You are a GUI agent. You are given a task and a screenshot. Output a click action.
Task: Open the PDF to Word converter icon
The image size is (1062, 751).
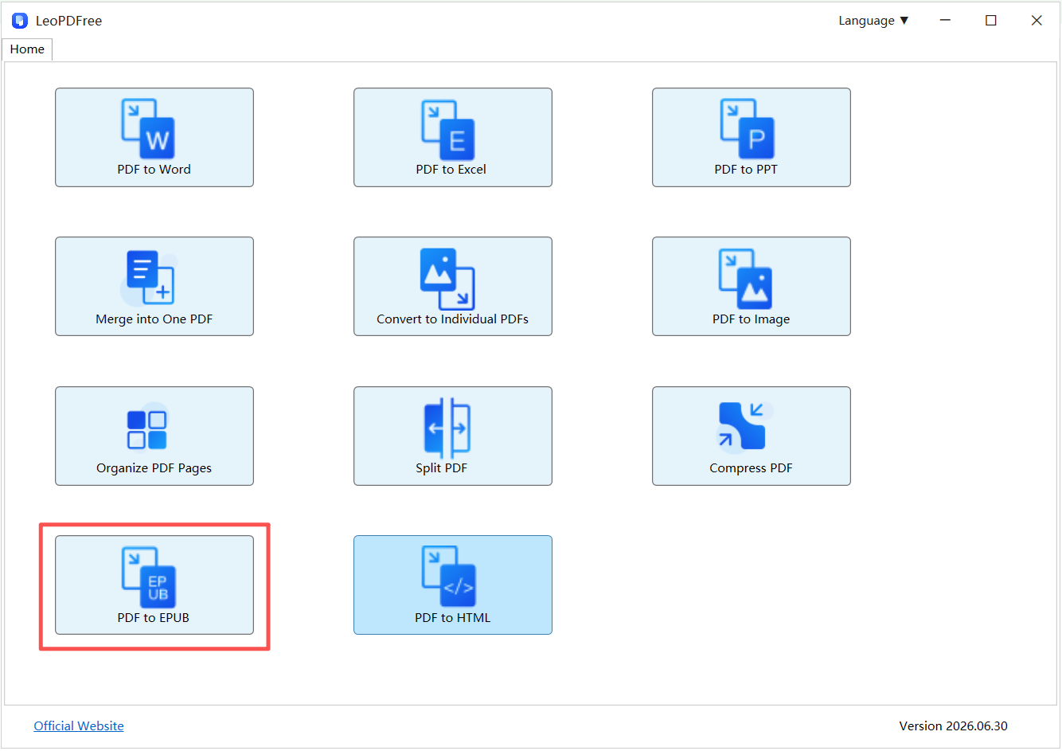(148, 128)
